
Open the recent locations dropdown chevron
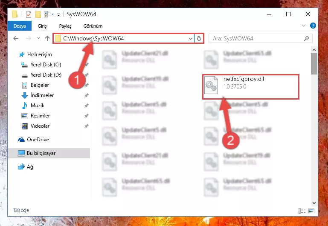click(x=38, y=38)
